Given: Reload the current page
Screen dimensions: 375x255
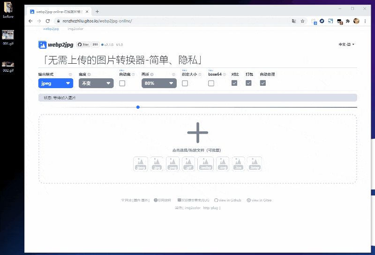Looking at the screenshot, I should (48, 21).
